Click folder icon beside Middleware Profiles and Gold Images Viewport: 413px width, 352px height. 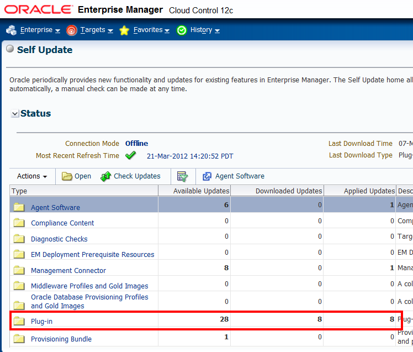pos(19,286)
